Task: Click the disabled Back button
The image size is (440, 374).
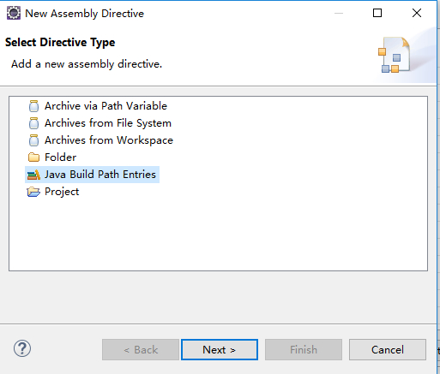Action: 141,349
